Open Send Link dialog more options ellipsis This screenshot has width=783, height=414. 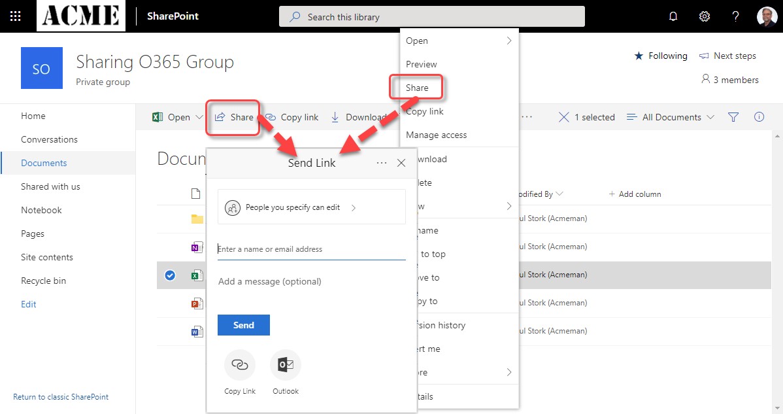coord(382,163)
